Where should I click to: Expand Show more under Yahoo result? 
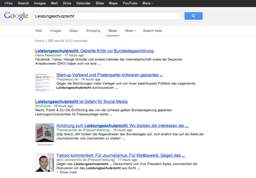tap(67, 172)
